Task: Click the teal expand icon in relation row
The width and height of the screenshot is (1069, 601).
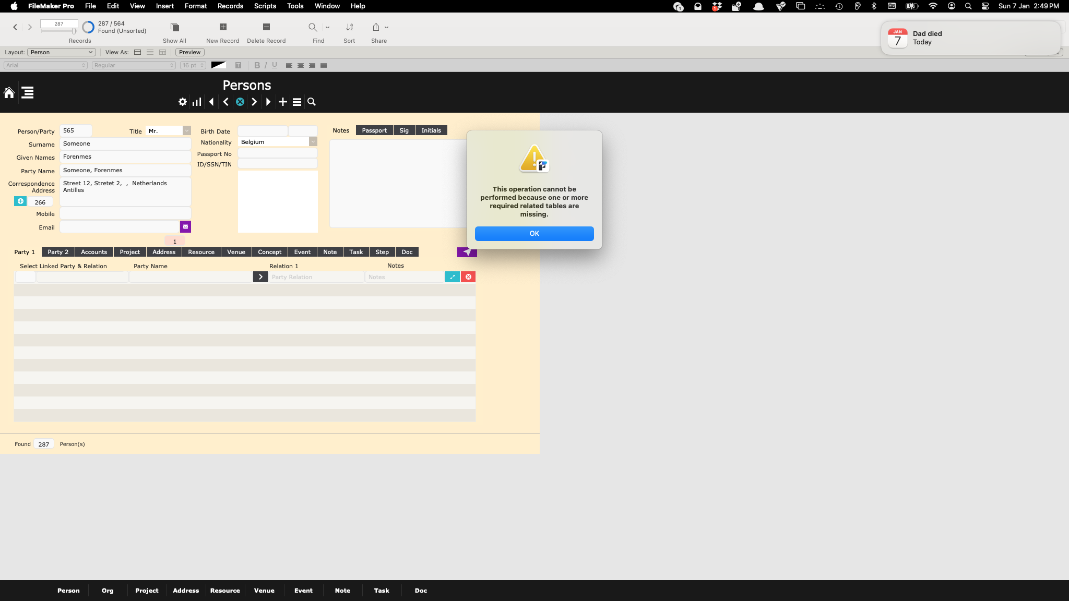Action: [x=453, y=277]
